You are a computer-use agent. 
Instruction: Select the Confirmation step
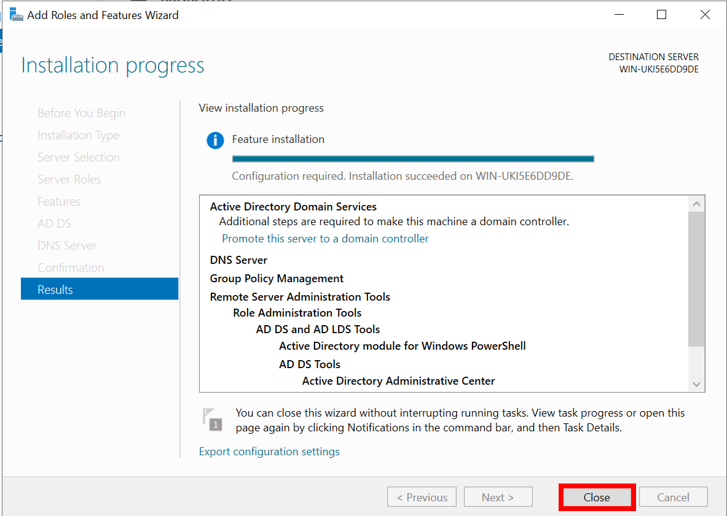point(71,268)
